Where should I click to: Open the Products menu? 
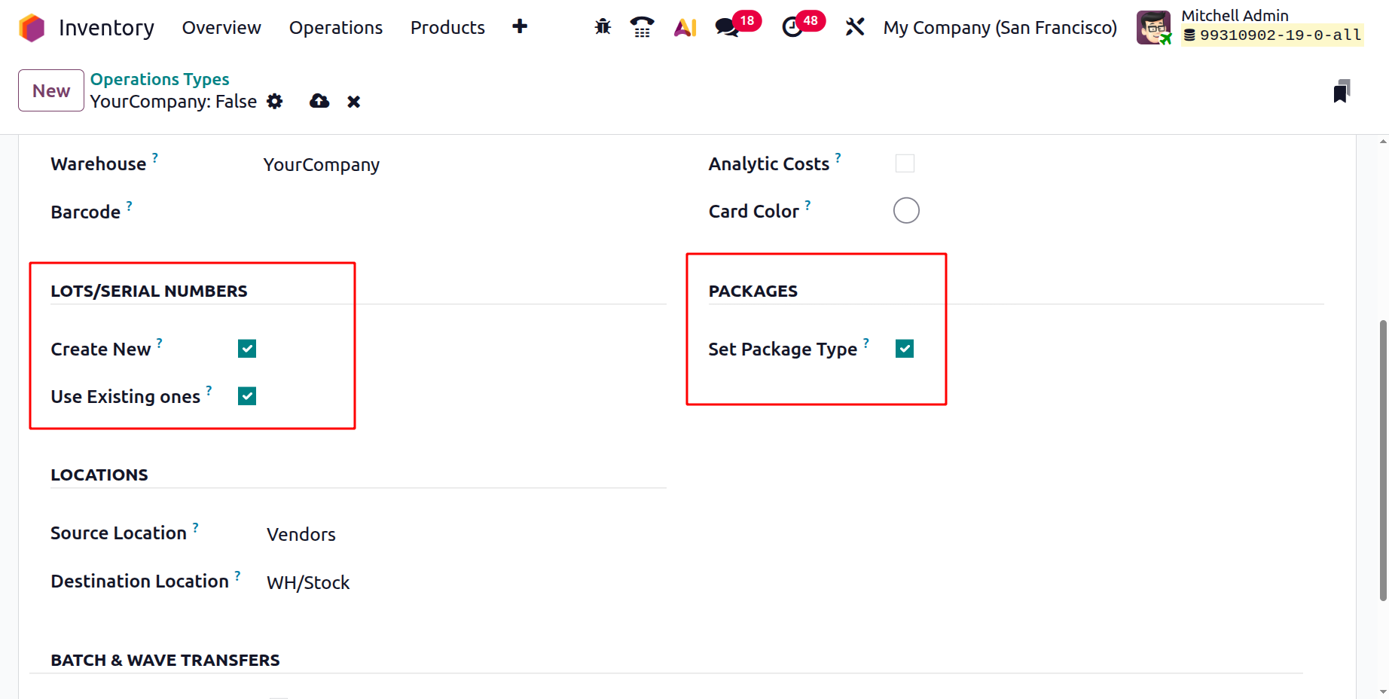[447, 28]
